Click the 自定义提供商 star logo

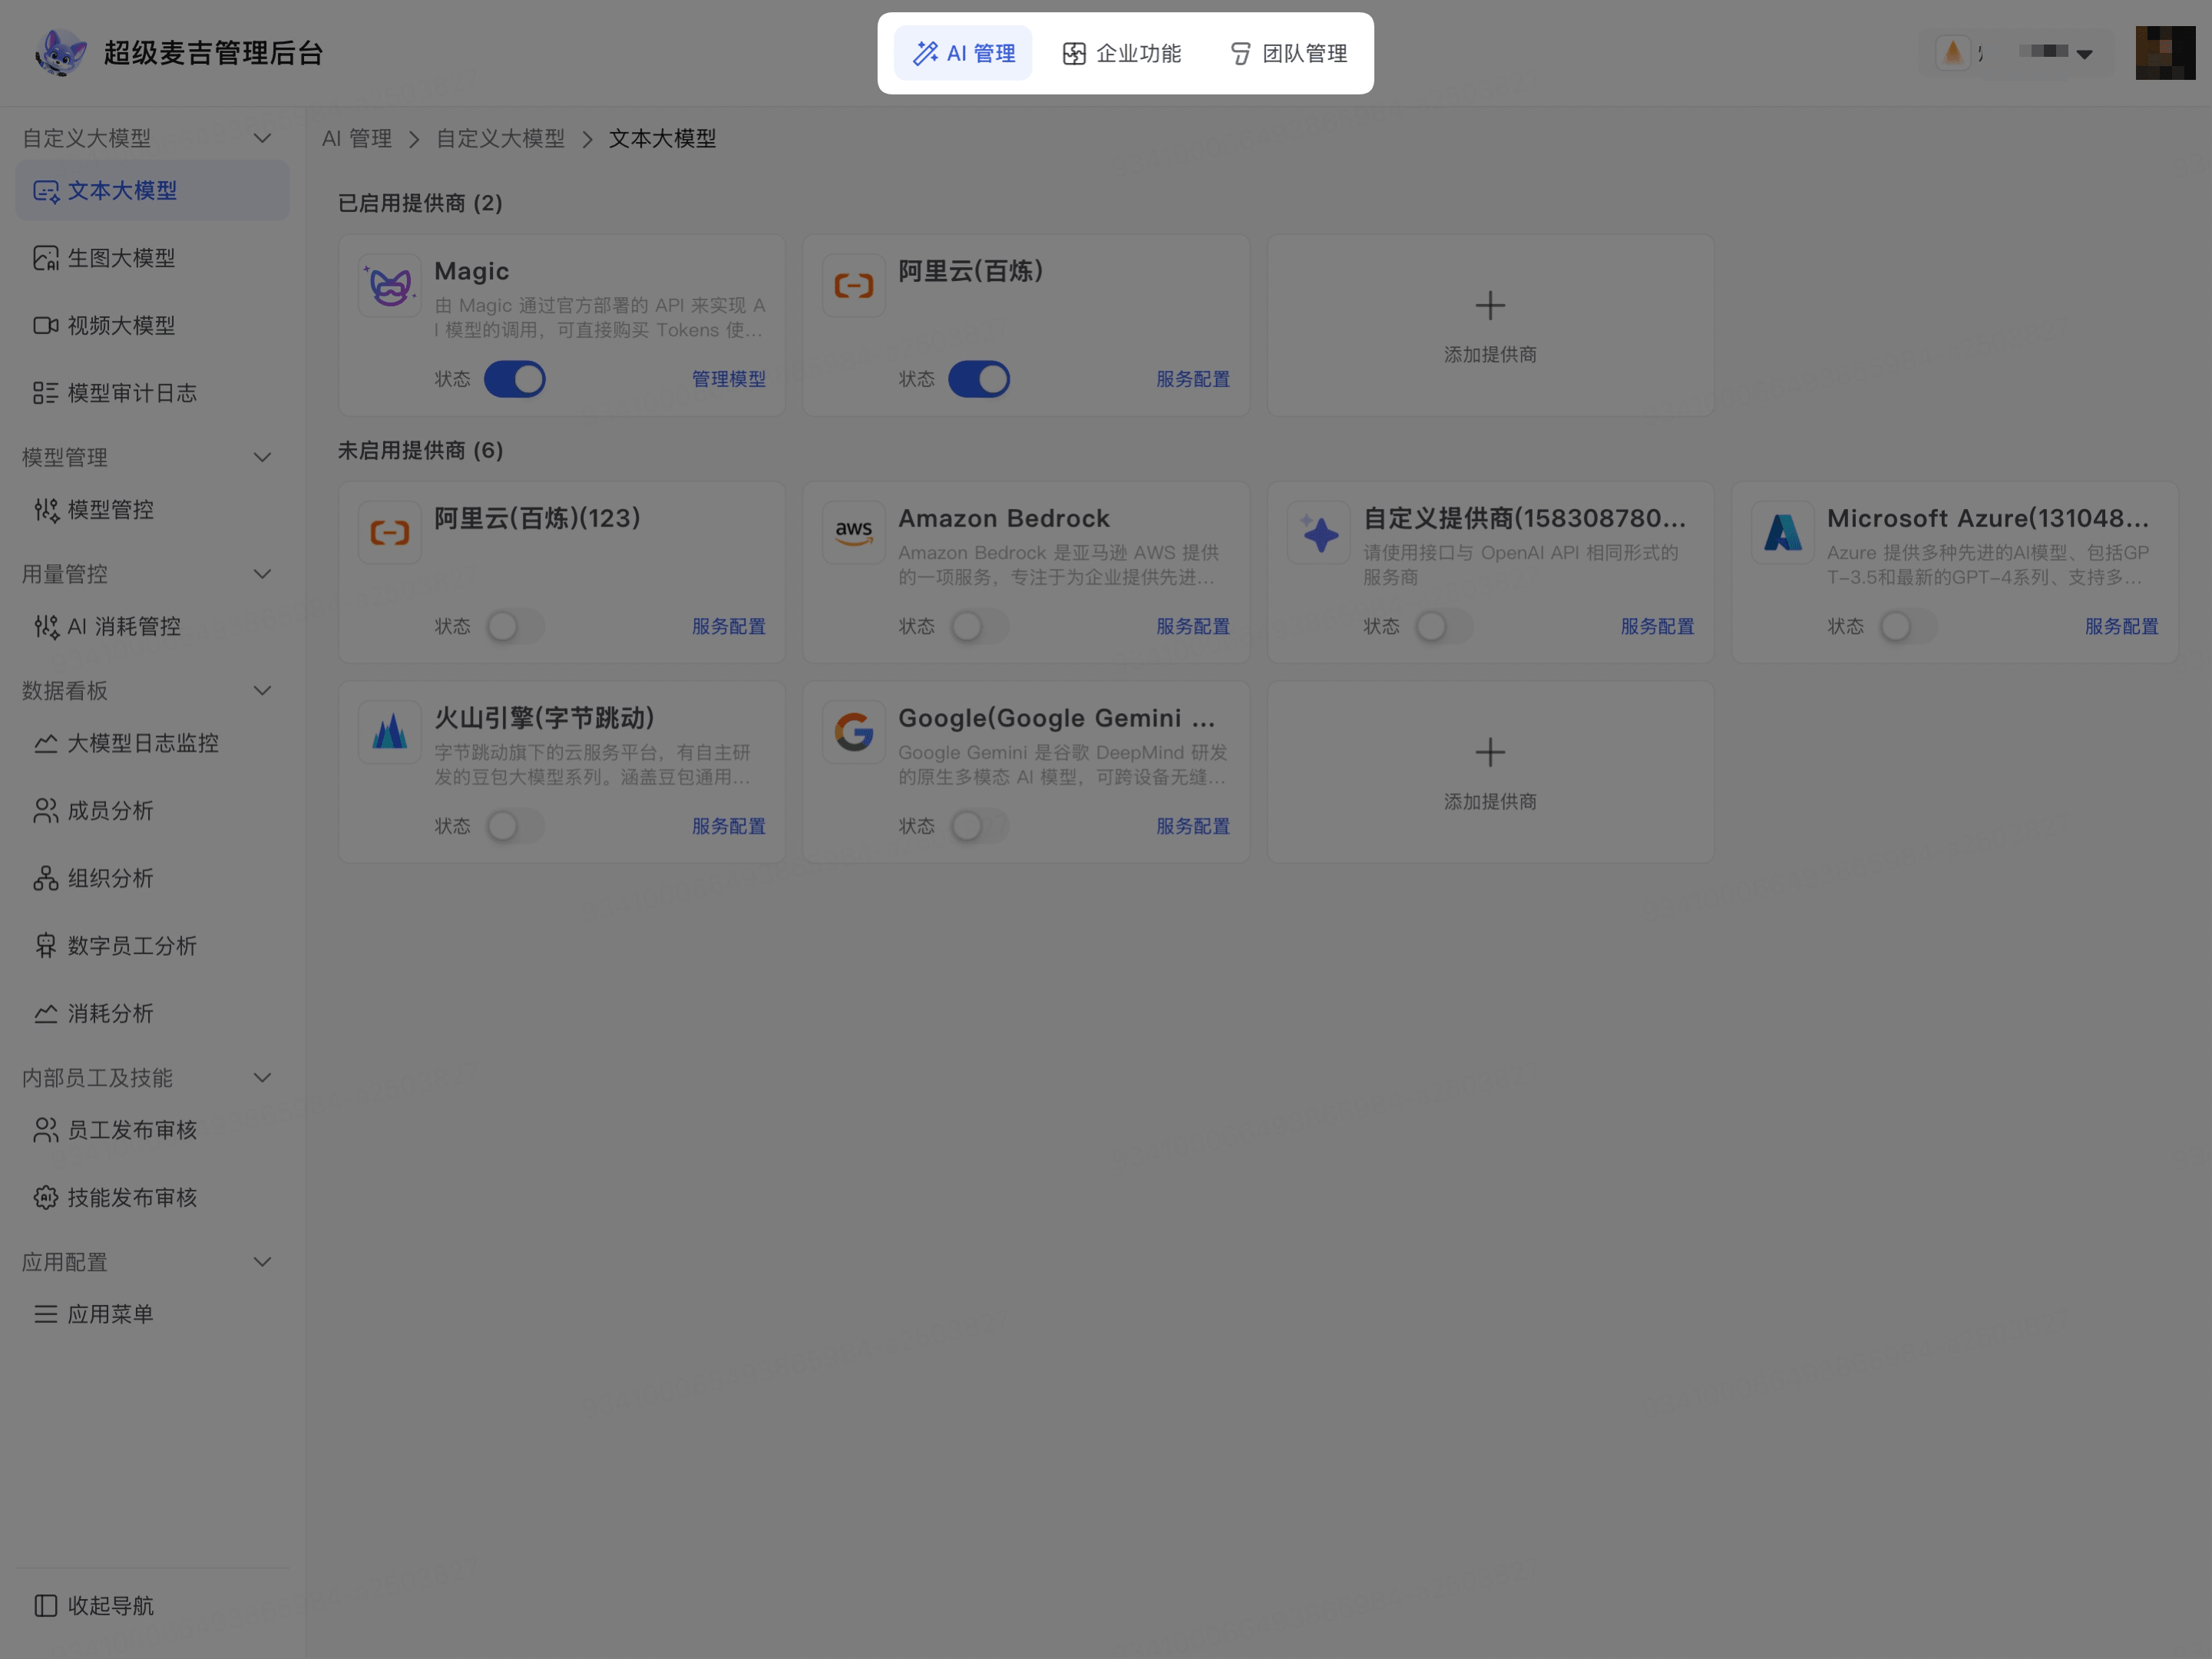tap(1319, 533)
